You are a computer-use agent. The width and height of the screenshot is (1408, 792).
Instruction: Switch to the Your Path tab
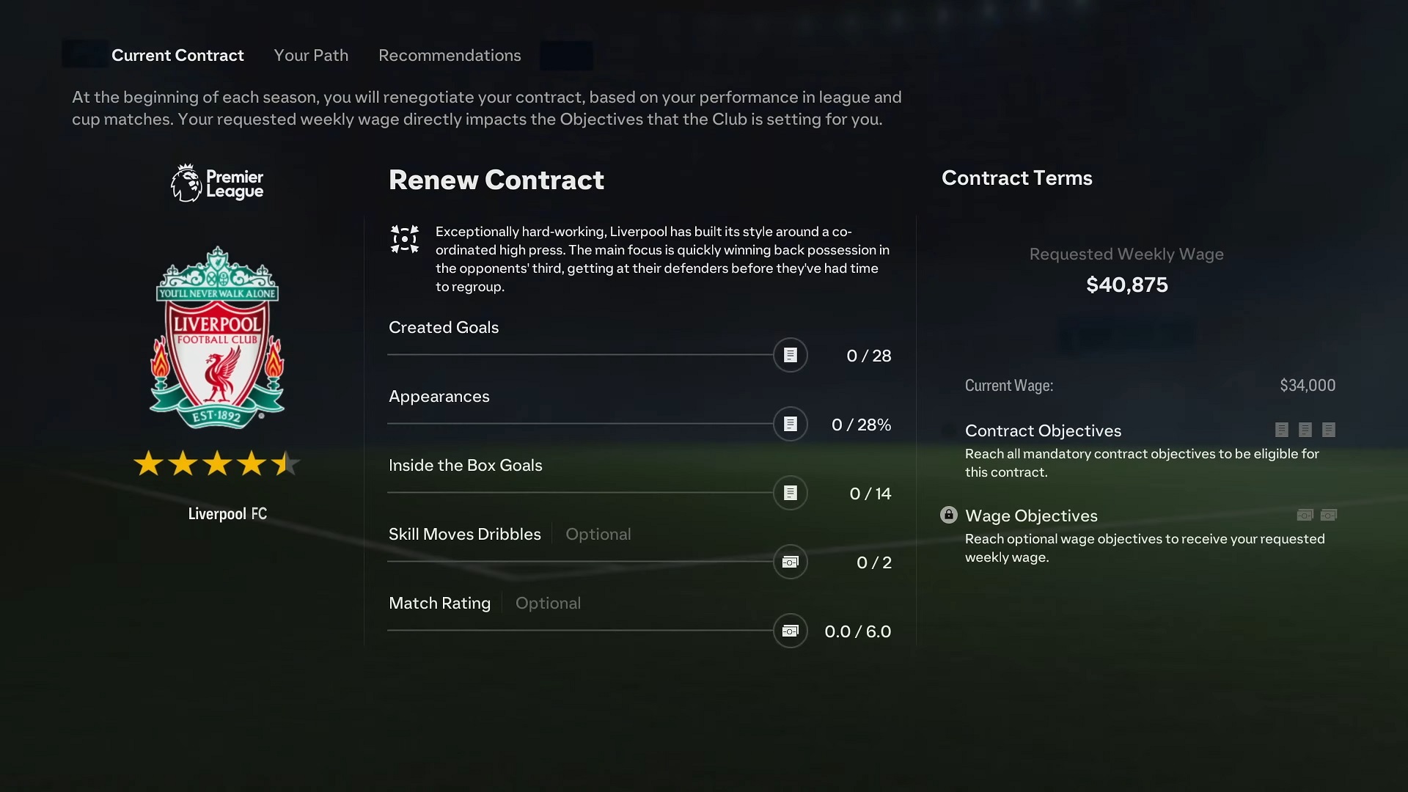coord(312,55)
